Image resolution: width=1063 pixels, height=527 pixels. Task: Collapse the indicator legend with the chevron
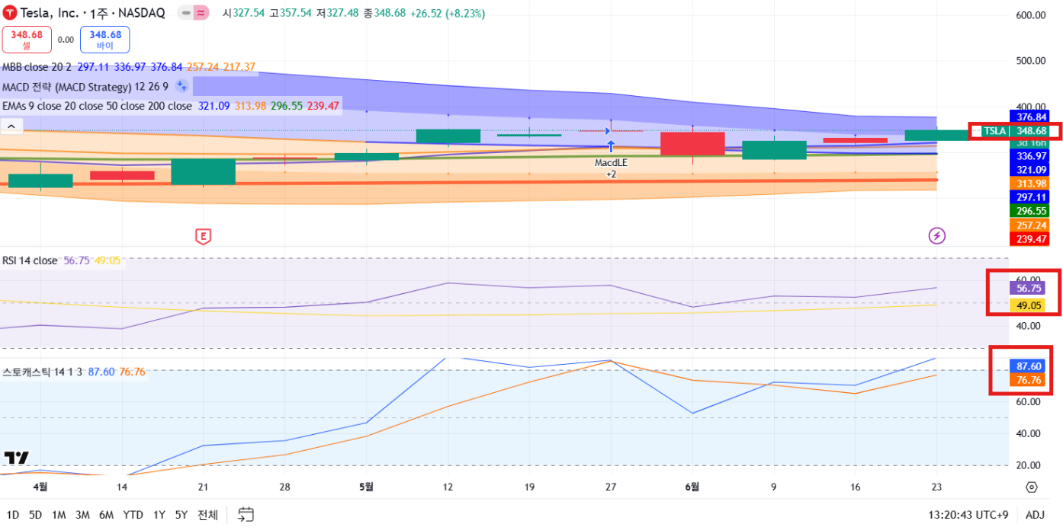(12, 126)
